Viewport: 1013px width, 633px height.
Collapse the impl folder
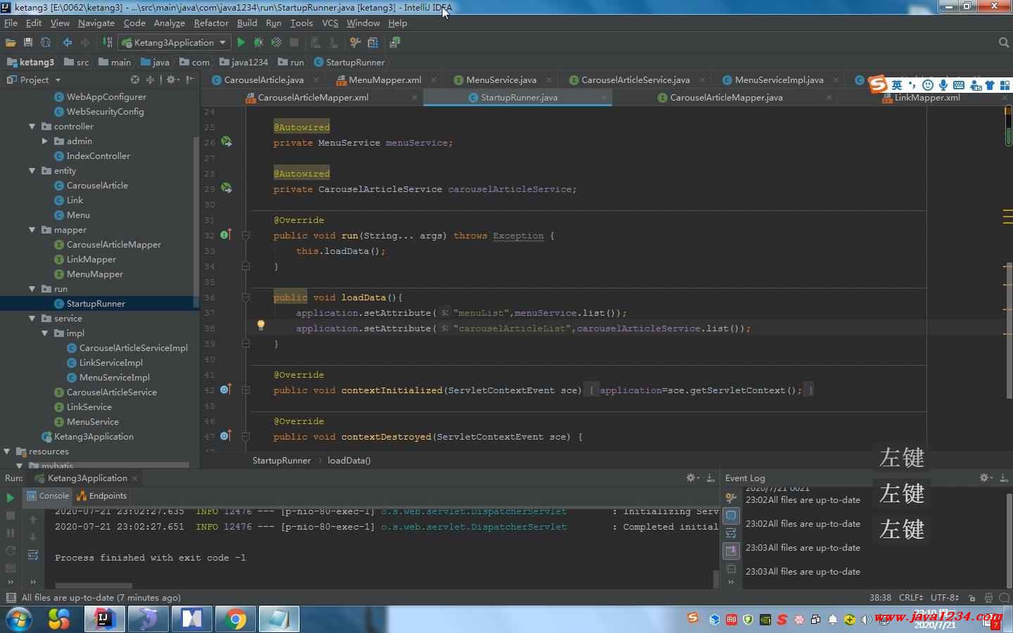click(x=45, y=333)
